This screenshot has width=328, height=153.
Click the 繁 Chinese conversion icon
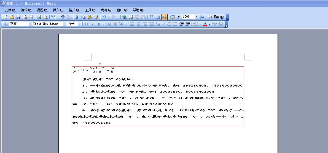(53, 17)
